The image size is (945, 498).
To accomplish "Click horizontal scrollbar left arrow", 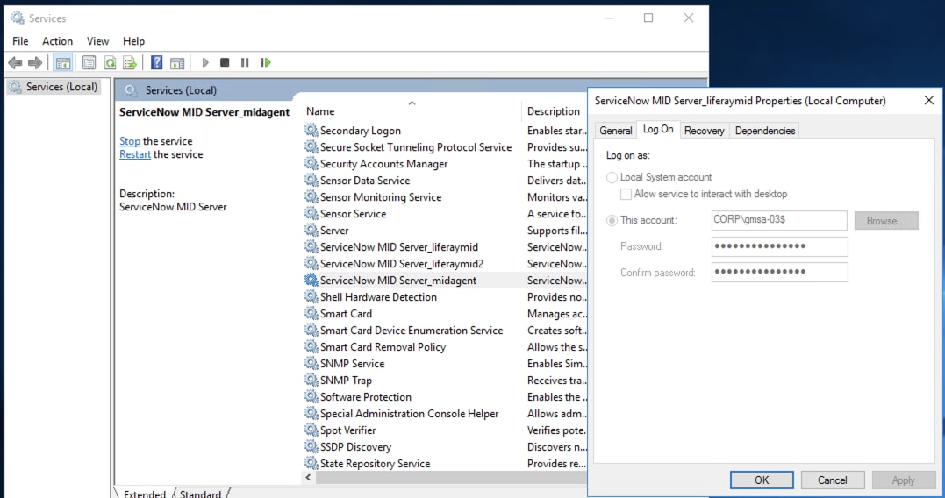I will click(308, 478).
